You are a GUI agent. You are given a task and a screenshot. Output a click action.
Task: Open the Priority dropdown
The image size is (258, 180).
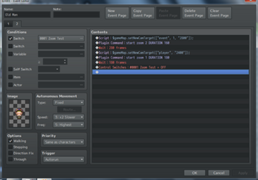click(x=64, y=142)
